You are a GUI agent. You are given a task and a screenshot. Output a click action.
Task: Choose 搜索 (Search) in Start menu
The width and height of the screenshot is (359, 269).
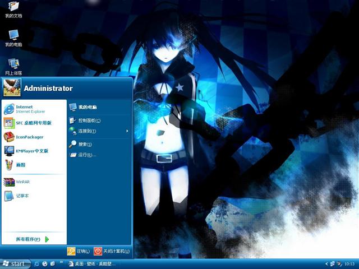point(84,144)
